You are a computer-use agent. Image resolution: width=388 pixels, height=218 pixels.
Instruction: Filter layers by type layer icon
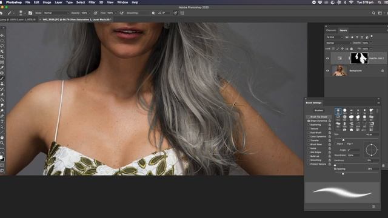click(x=357, y=37)
